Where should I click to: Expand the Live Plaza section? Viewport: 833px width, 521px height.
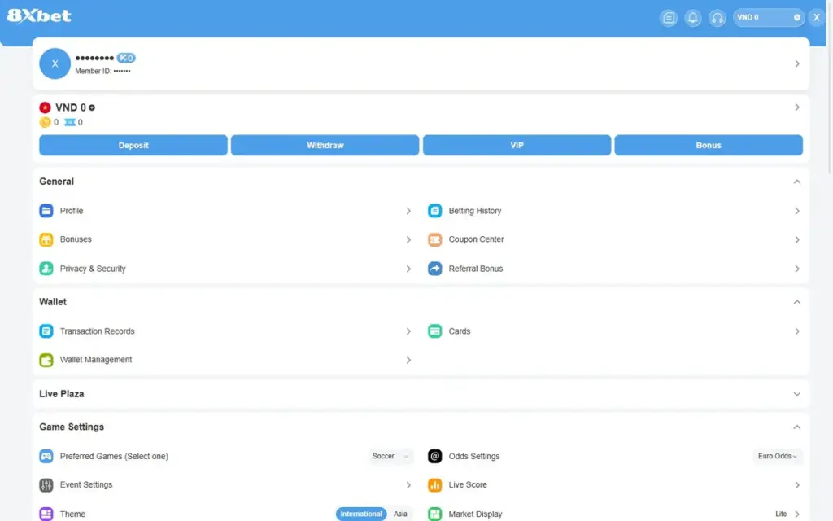click(x=797, y=394)
